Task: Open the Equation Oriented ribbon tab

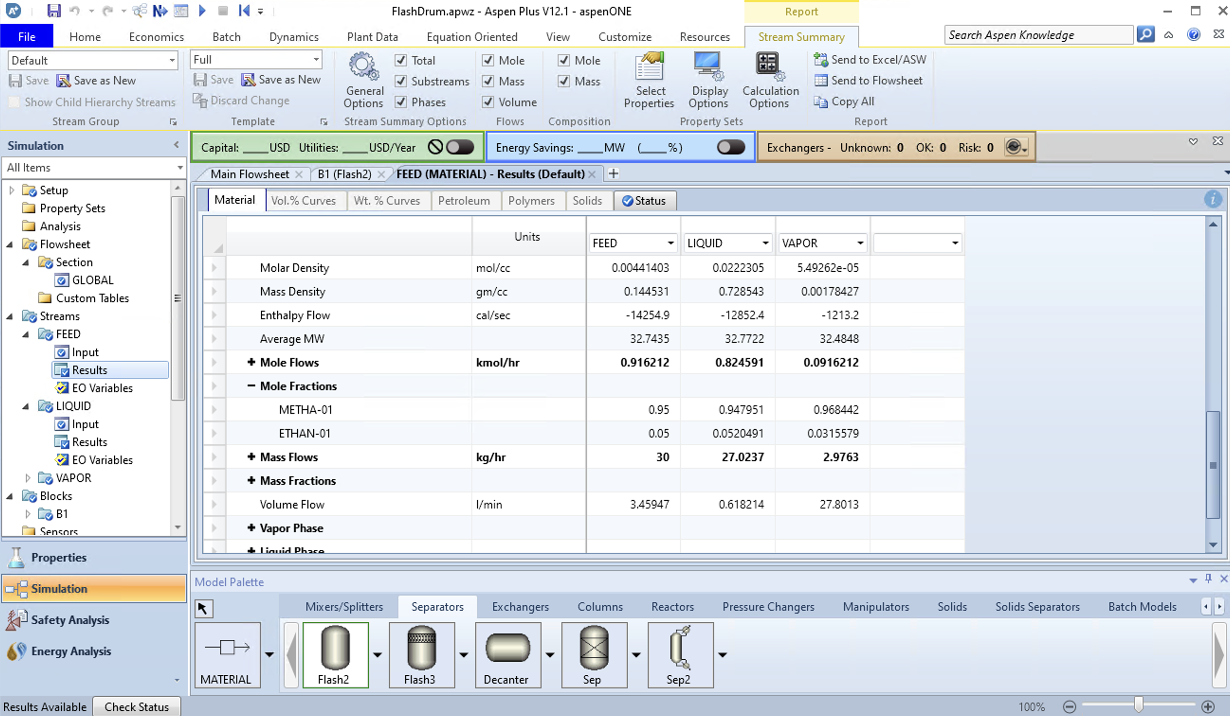Action: (x=471, y=37)
